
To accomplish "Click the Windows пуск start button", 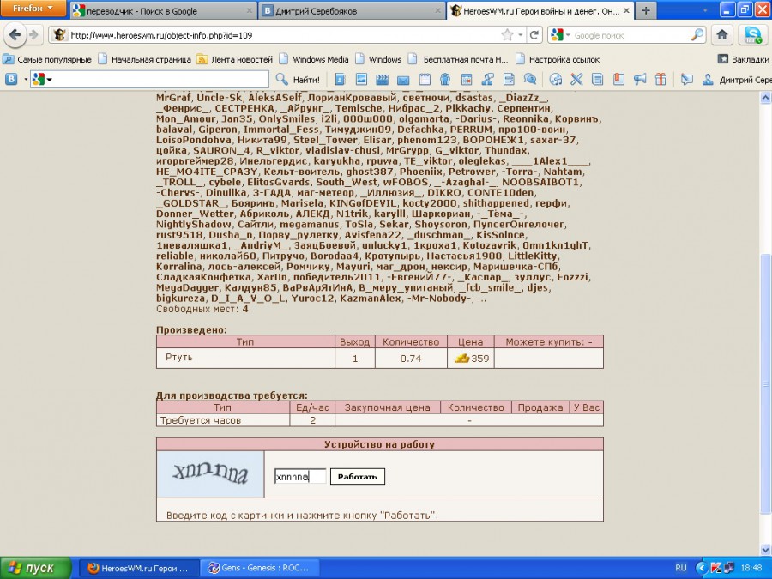I will (30, 568).
